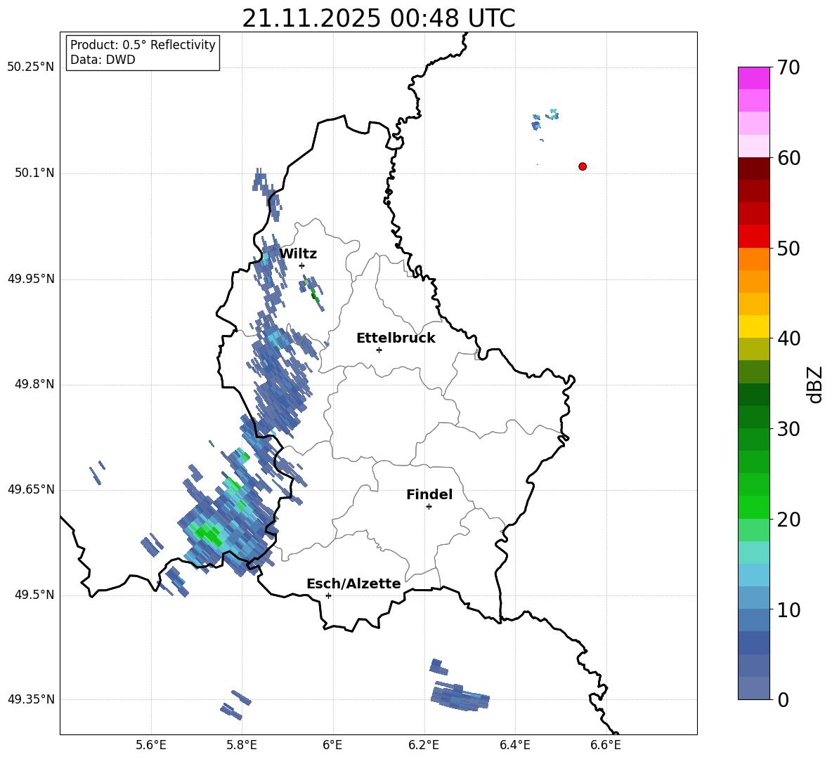Click the 60 colorbar tick label
Screen dimensions: 832x759
pyautogui.click(x=788, y=158)
